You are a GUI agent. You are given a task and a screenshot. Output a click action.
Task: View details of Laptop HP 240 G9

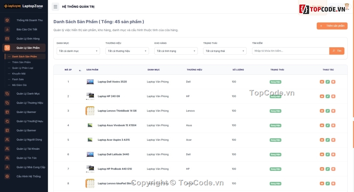point(322,96)
